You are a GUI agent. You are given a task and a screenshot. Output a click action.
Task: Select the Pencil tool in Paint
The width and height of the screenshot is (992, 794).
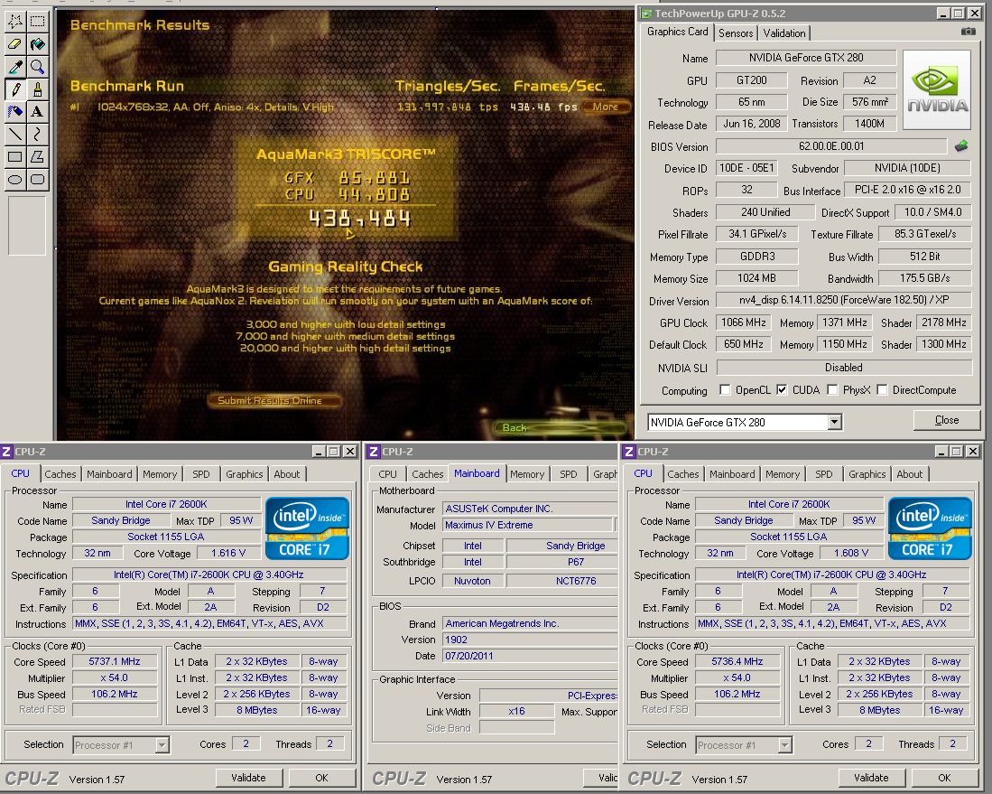[x=15, y=89]
